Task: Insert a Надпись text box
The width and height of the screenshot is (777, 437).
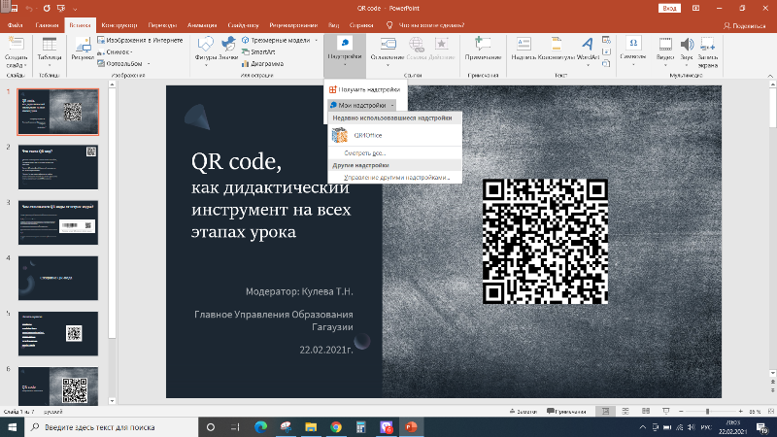Action: [x=524, y=49]
